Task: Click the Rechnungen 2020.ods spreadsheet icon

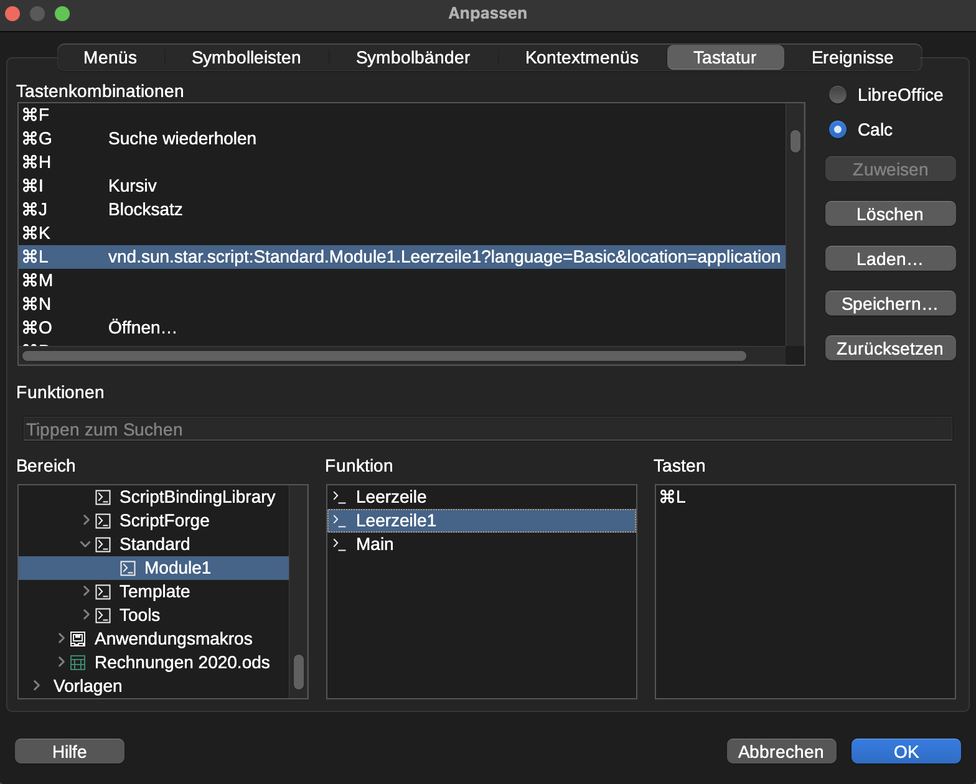Action: click(78, 663)
